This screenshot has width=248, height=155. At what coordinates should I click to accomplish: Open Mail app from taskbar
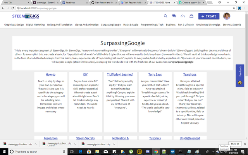tap(106, 152)
